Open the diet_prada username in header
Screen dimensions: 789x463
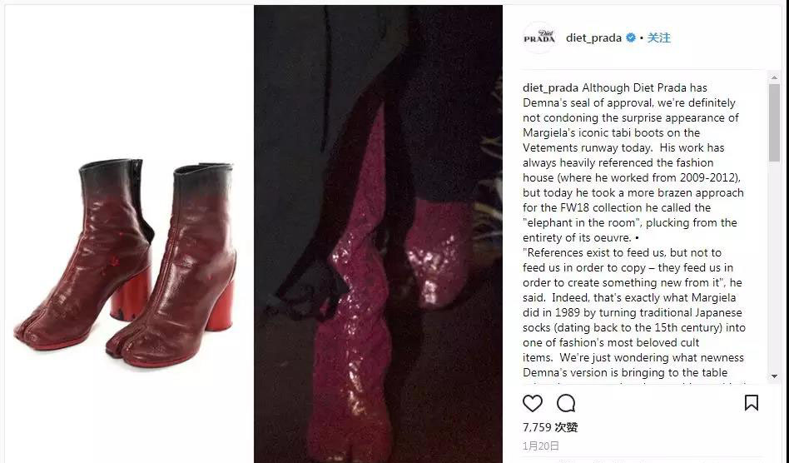(x=593, y=37)
